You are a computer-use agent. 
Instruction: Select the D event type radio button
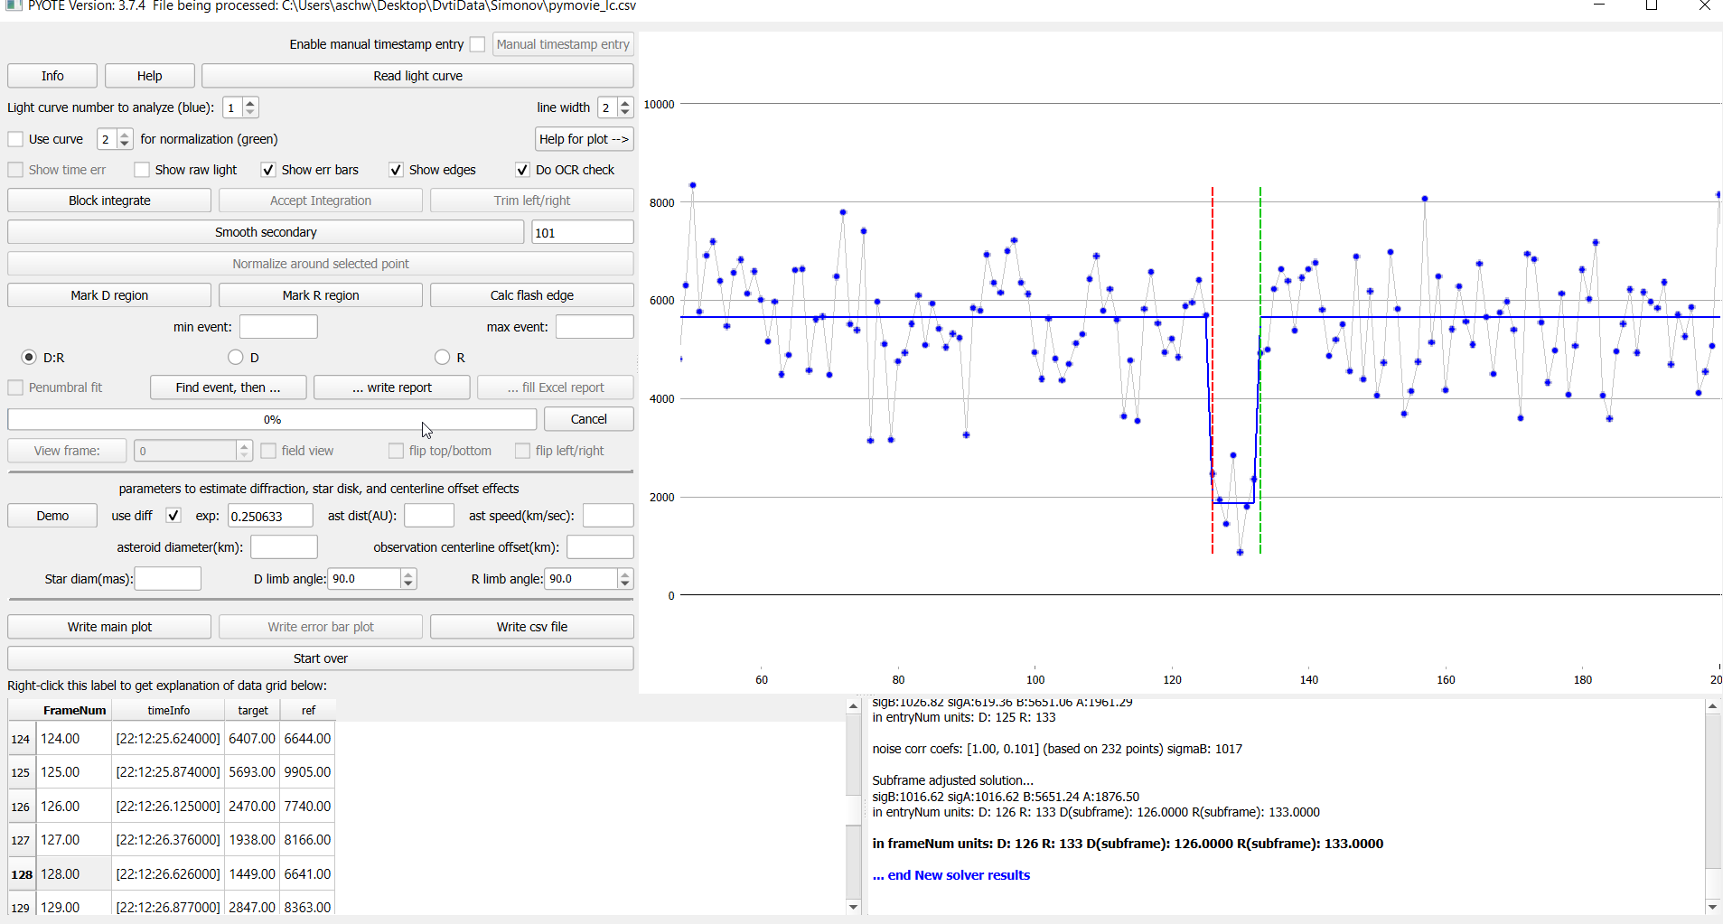click(x=236, y=358)
